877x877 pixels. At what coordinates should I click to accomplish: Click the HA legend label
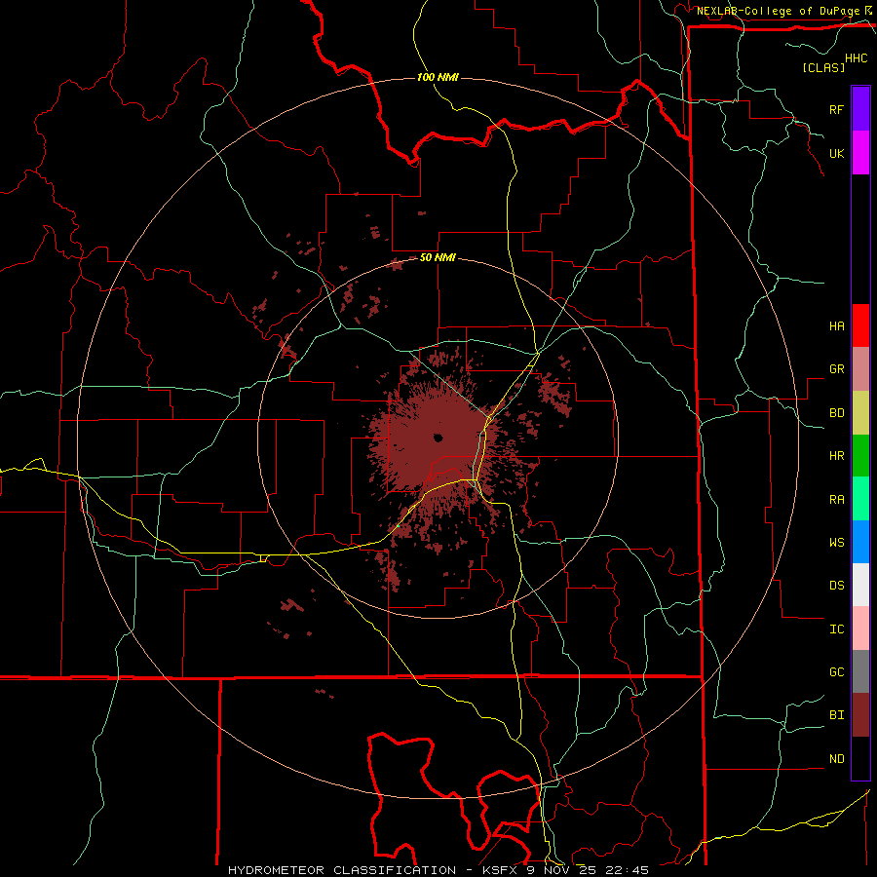pyautogui.click(x=836, y=325)
